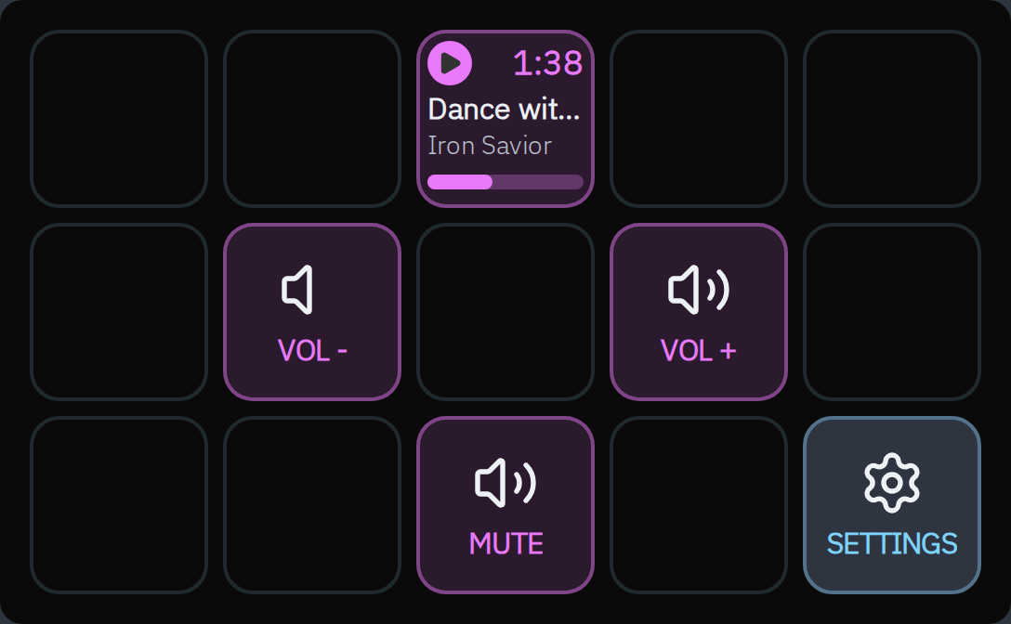Select the empty slot directly above VOL + key
1011x624 pixels.
click(699, 119)
